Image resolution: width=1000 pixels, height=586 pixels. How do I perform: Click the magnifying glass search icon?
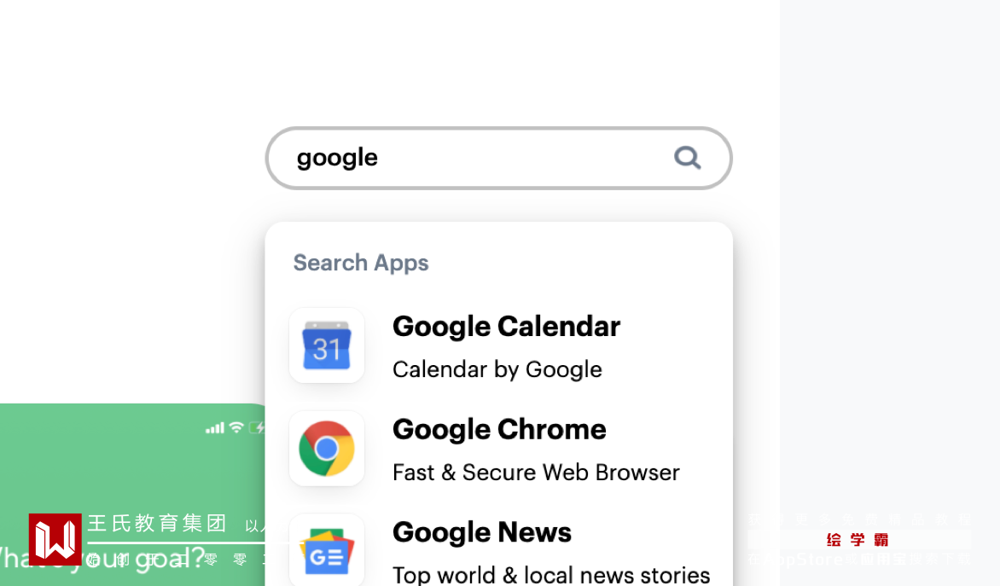(687, 158)
